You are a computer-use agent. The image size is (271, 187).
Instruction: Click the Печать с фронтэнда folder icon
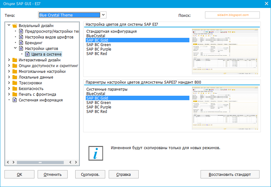pos(15,94)
